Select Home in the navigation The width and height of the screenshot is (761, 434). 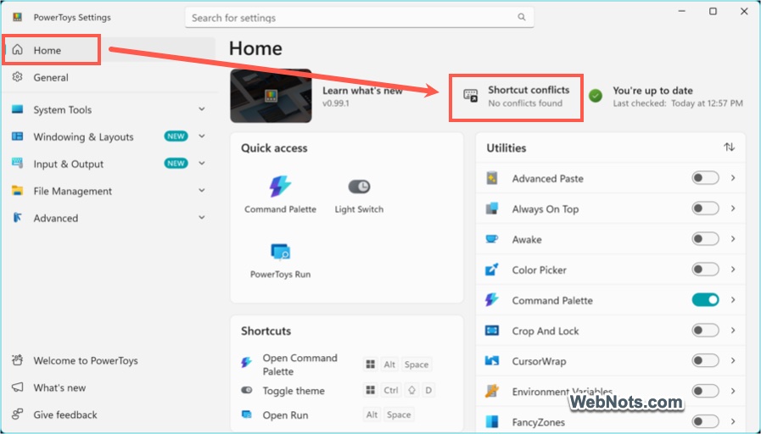(x=109, y=50)
